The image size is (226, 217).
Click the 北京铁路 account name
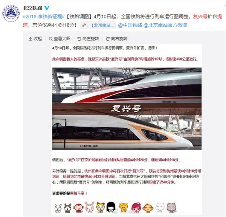[x=32, y=8]
